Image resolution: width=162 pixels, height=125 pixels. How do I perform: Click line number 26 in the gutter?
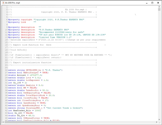pyautogui.click(x=6, y=70)
